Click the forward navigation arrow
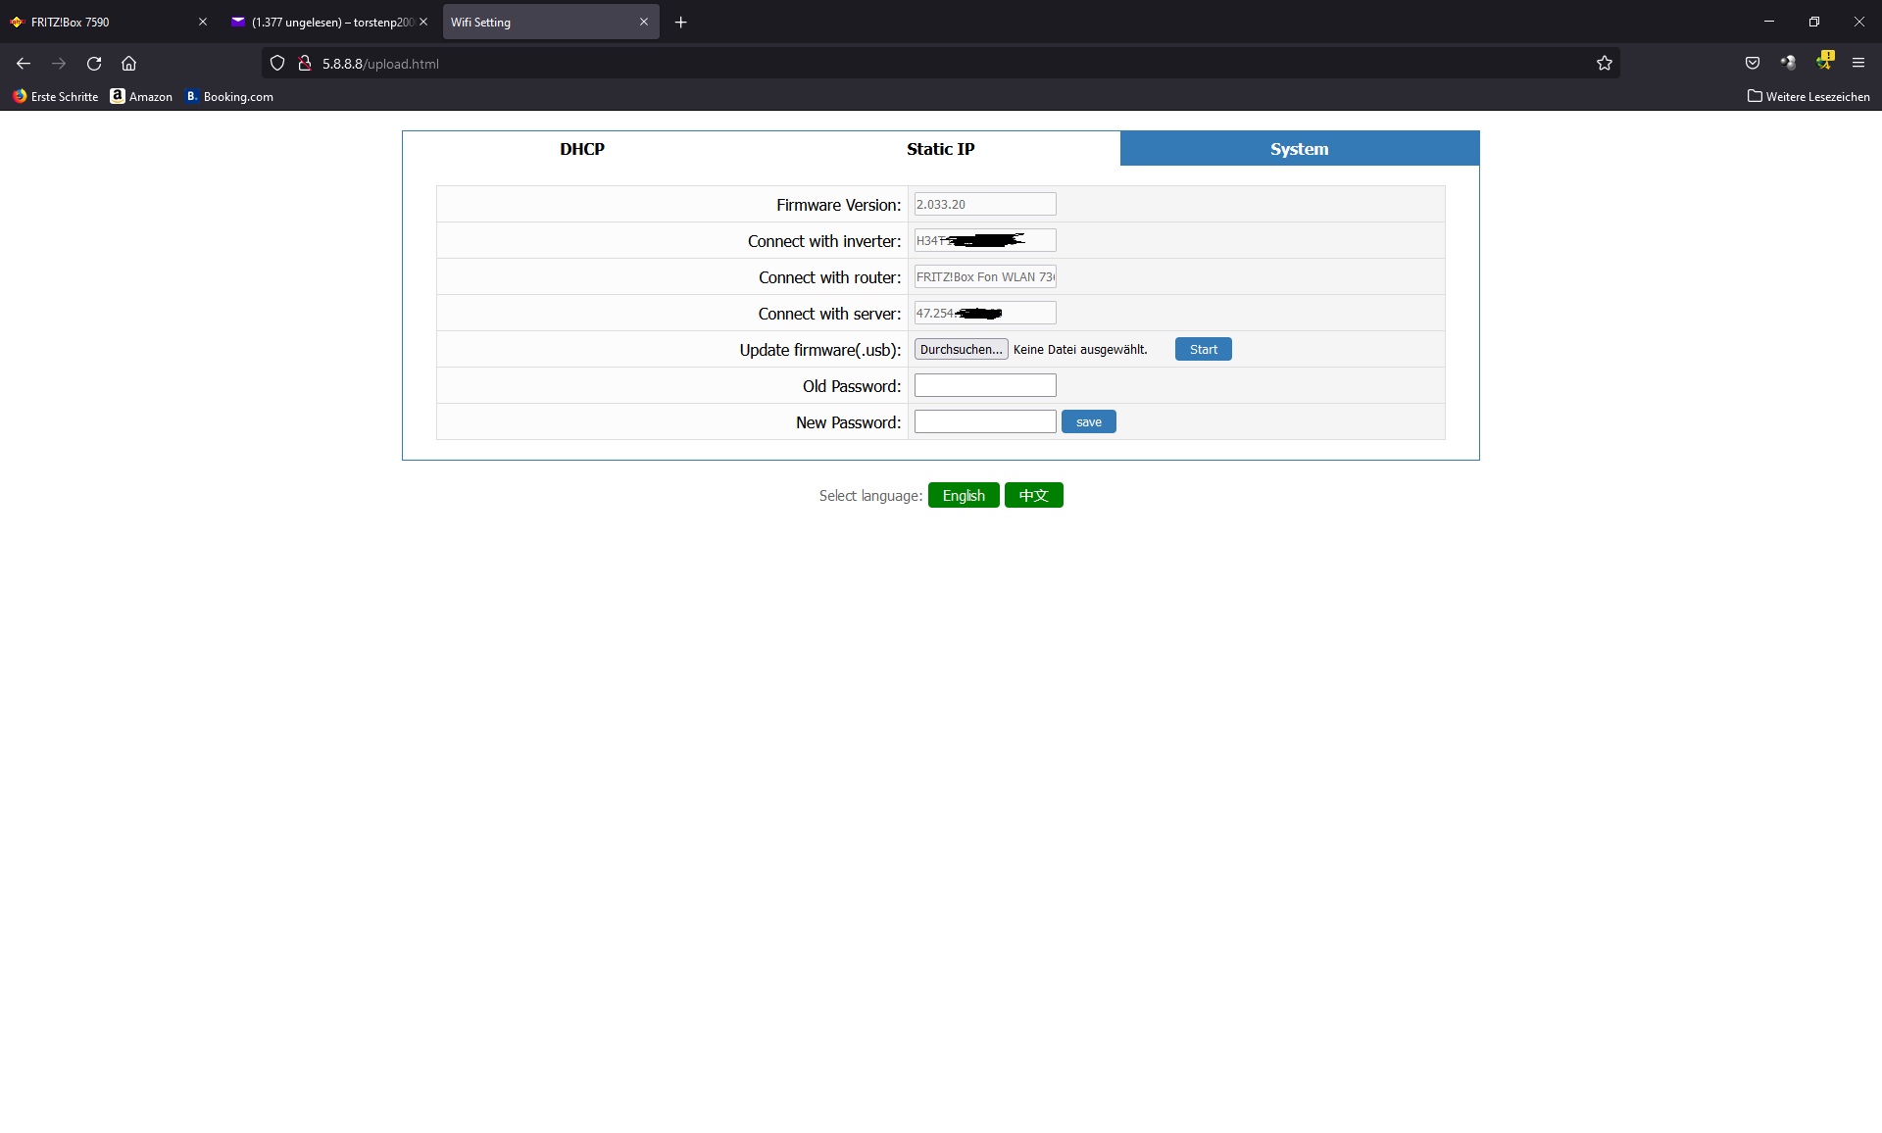 click(59, 63)
